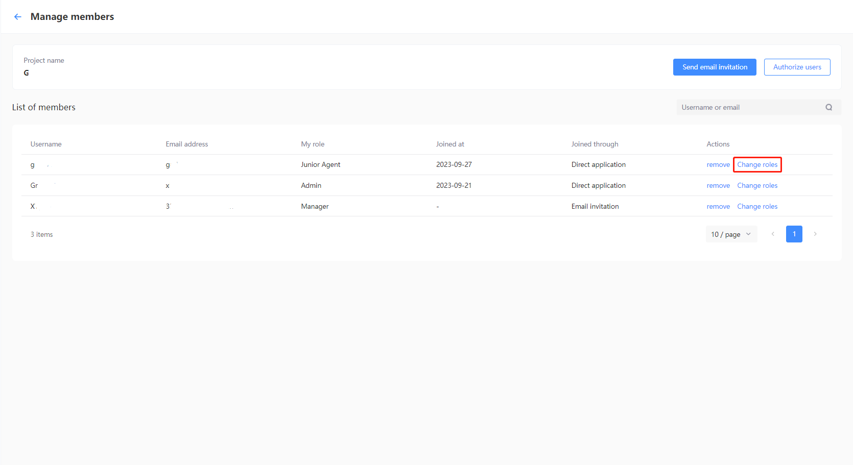The height and width of the screenshot is (465, 853).
Task: Click the Joined at column header
Action: 450,144
